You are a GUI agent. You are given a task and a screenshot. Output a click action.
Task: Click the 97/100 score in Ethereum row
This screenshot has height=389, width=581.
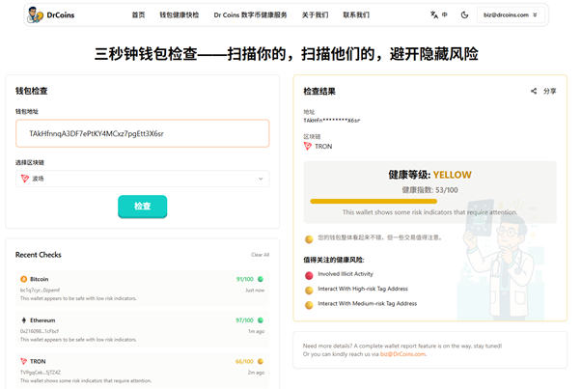[x=244, y=320]
